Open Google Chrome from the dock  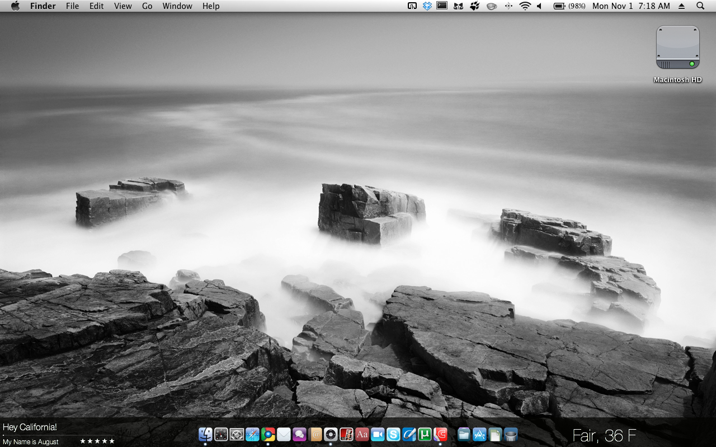coord(268,434)
